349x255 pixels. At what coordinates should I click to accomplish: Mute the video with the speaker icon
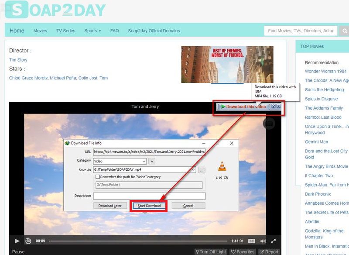(x=263, y=241)
